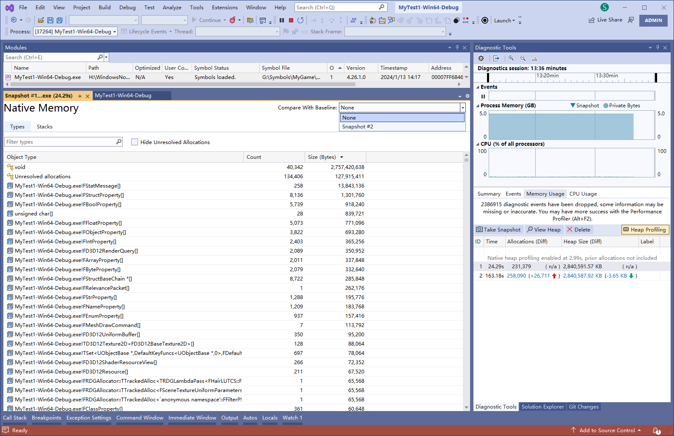Select the Unresolved allocations row

tap(234, 177)
